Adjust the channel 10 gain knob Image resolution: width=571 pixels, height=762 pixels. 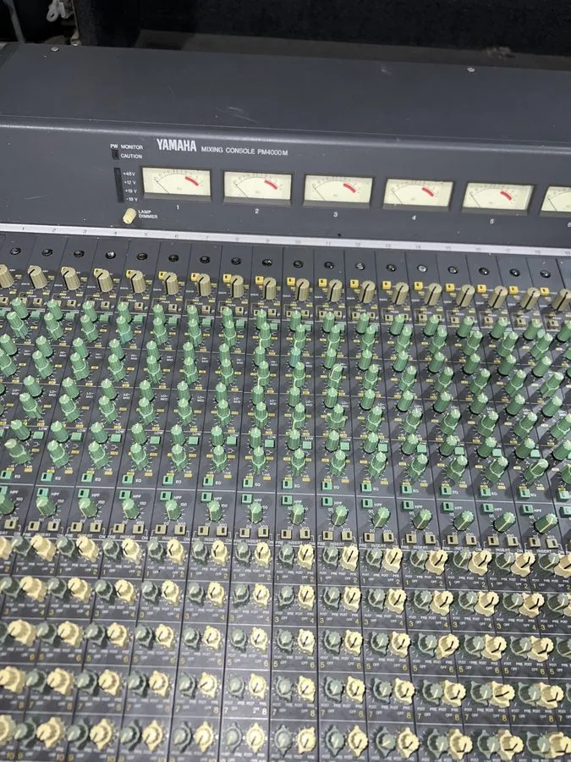[x=302, y=290]
